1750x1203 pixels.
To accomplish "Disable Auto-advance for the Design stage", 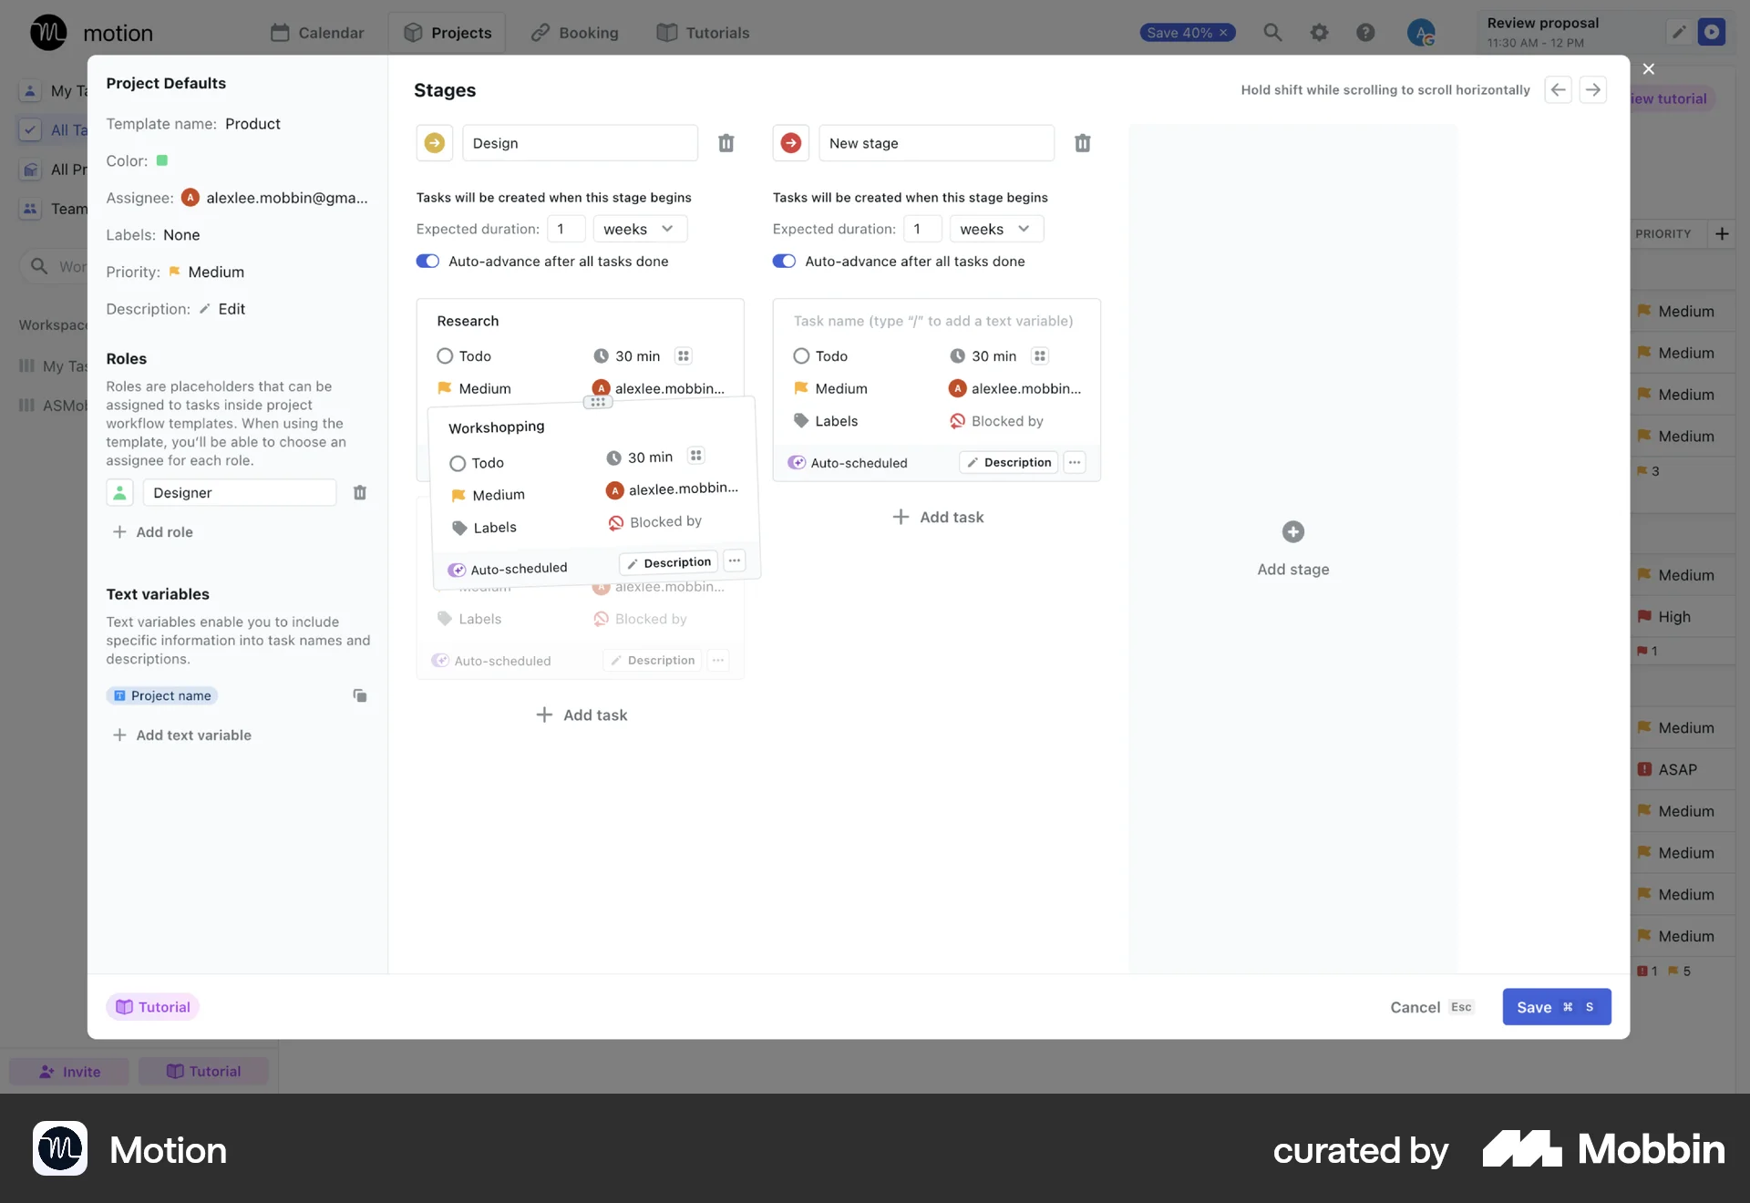I will click(x=427, y=261).
